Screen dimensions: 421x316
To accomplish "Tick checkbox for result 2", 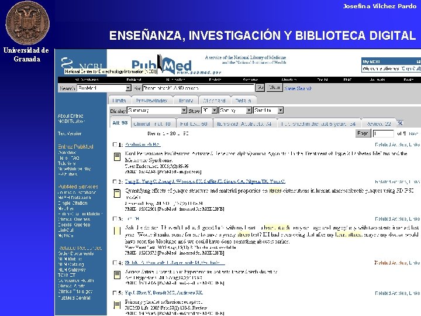I will (x=115, y=181).
